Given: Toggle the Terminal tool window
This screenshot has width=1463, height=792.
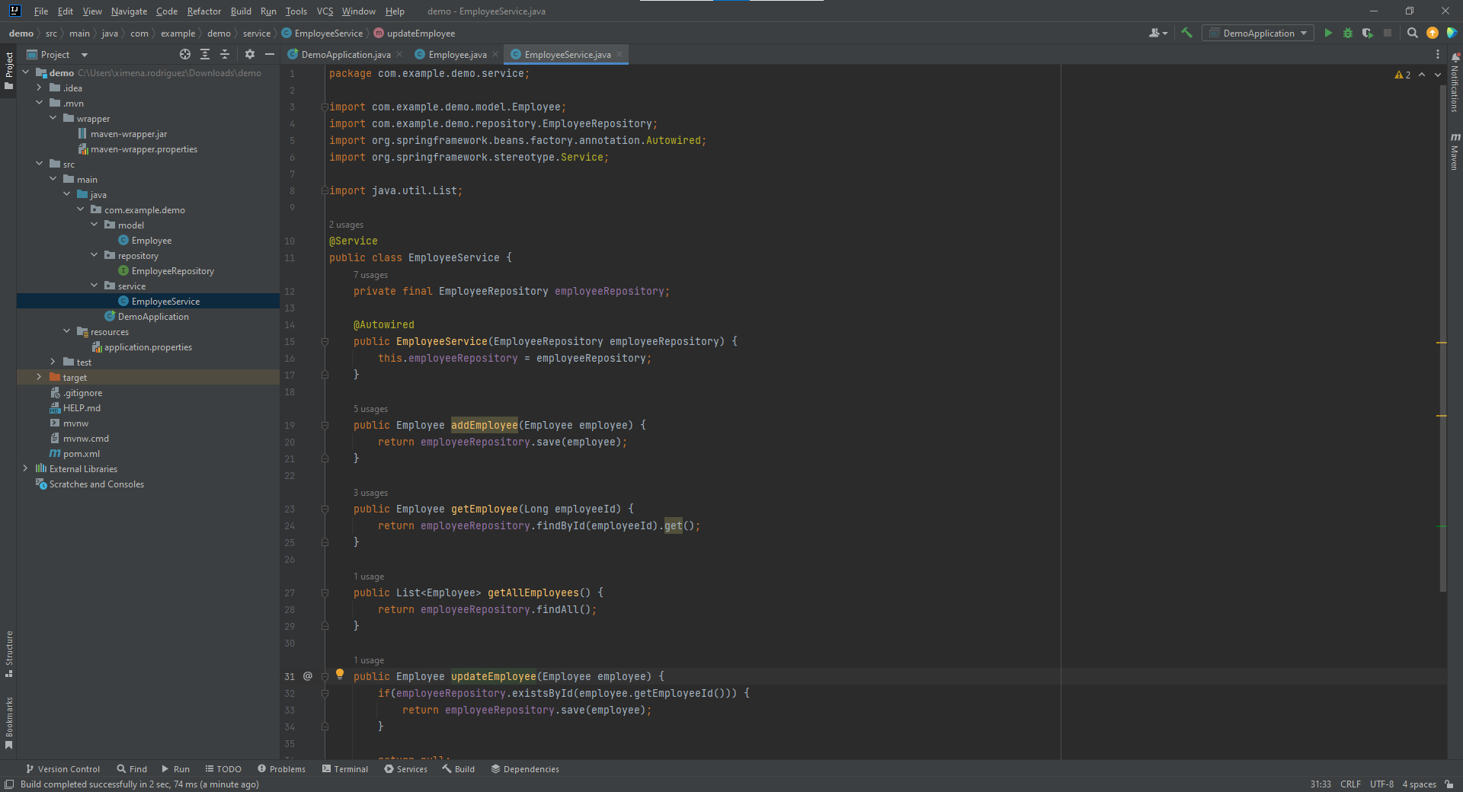Looking at the screenshot, I should click(x=345, y=769).
